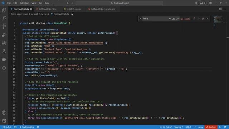Toggle Match Case in find widget
The image size is (229, 129).
(170, 19)
